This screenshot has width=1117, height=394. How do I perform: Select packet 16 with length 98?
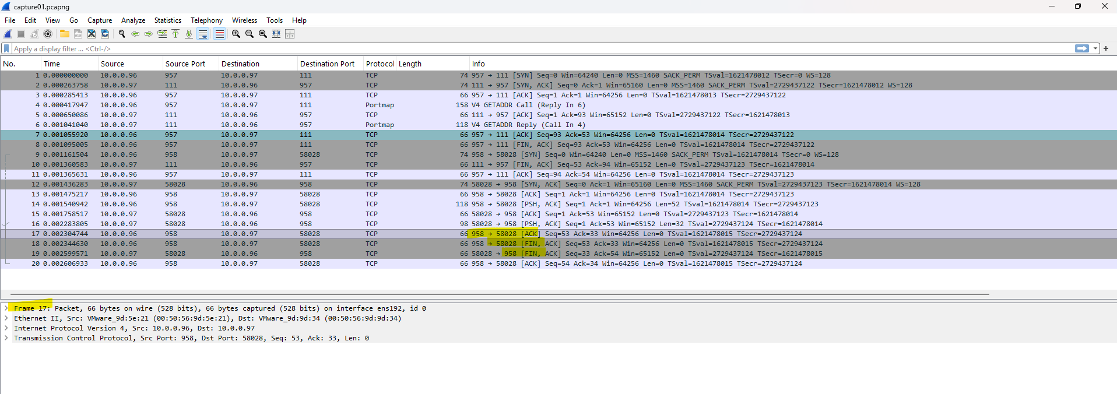point(558,224)
